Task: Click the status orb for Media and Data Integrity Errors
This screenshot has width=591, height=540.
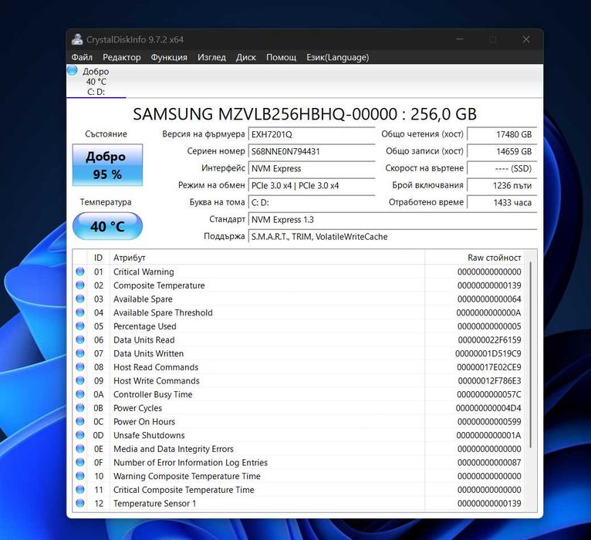Action: tap(80, 449)
